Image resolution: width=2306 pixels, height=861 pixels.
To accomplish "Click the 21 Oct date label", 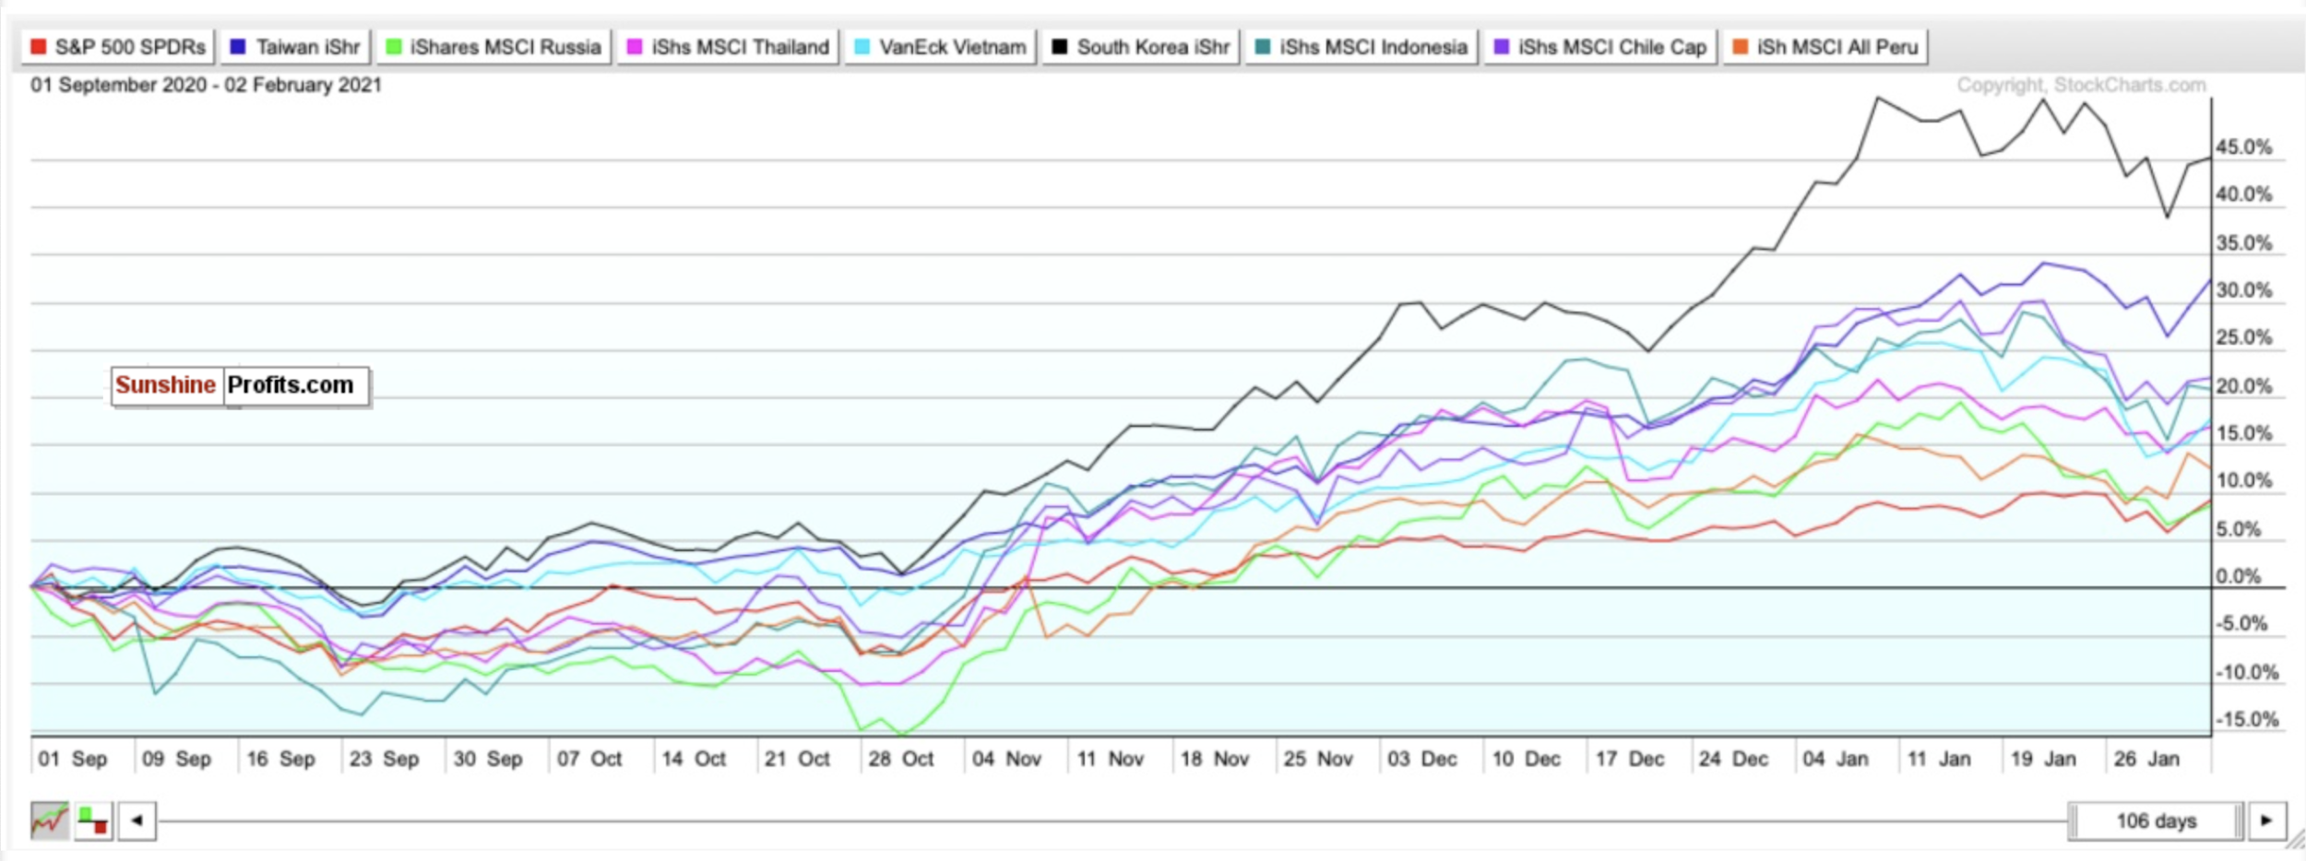I will (797, 759).
